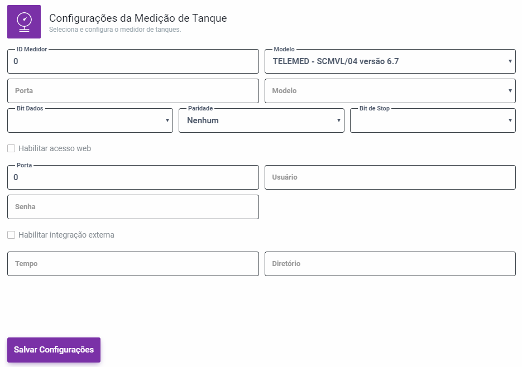Click the Diretório input field
Image resolution: width=522 pixels, height=367 pixels.
tap(390, 264)
